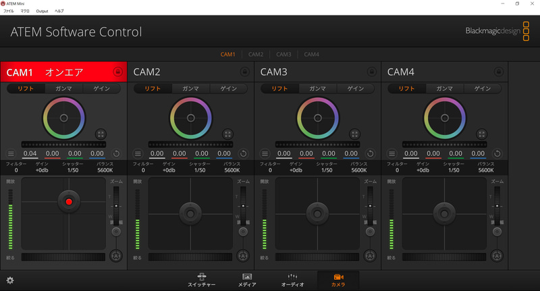Open the ファイル menu

point(9,11)
